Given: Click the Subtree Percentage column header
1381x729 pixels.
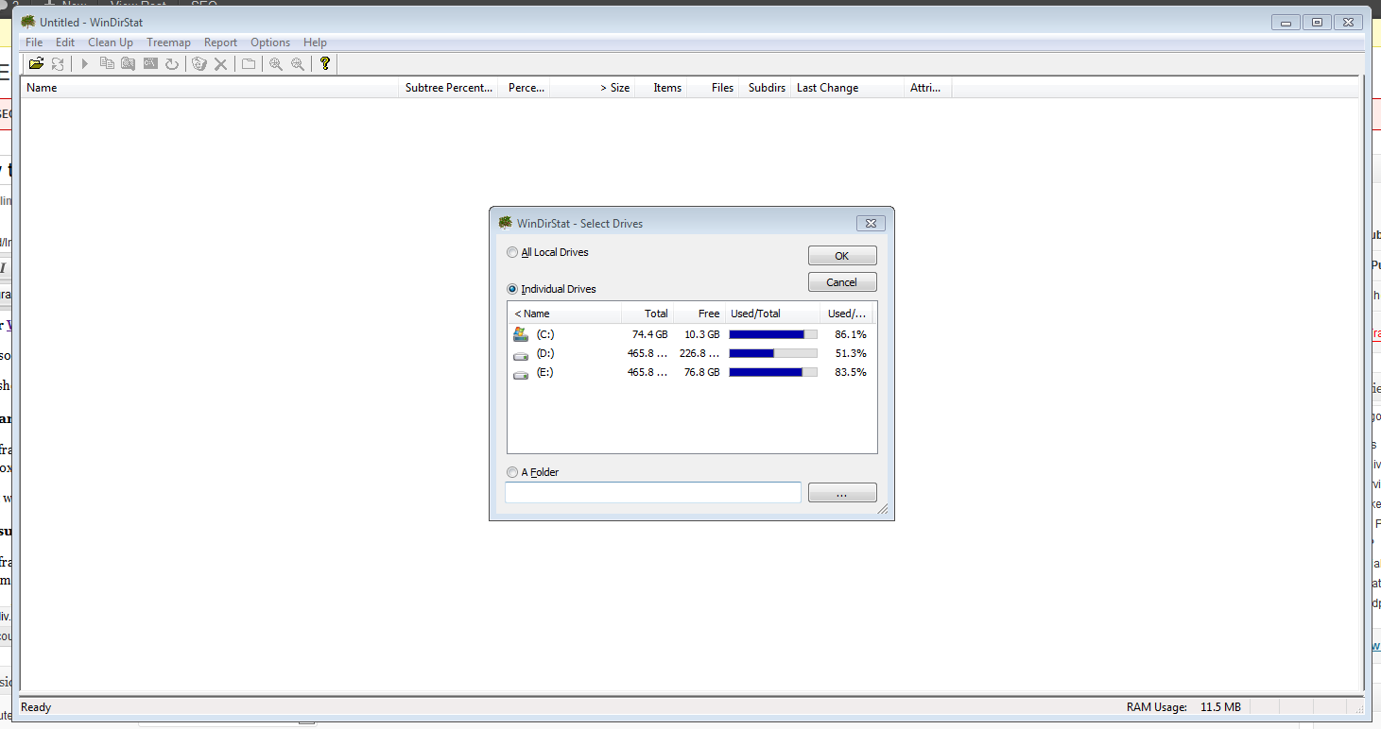Looking at the screenshot, I should coord(449,88).
